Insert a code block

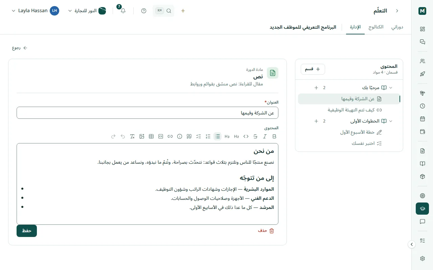tap(161, 136)
